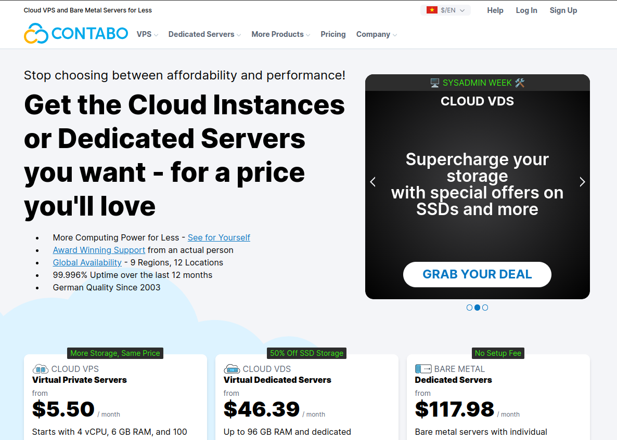Expand the Company menu
This screenshot has height=440, width=617.
click(377, 35)
